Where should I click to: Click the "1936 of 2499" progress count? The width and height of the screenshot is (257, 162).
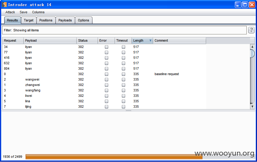[x=12, y=157]
